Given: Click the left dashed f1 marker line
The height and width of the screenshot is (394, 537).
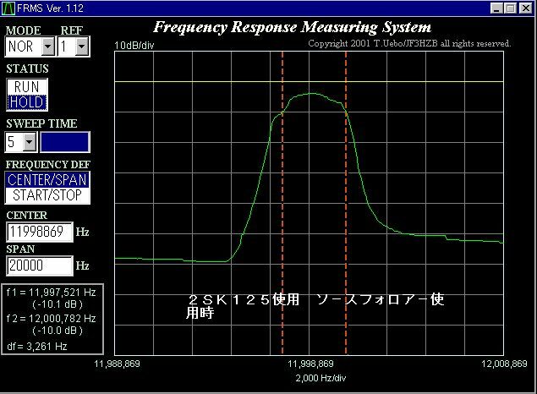Looking at the screenshot, I should tap(282, 203).
